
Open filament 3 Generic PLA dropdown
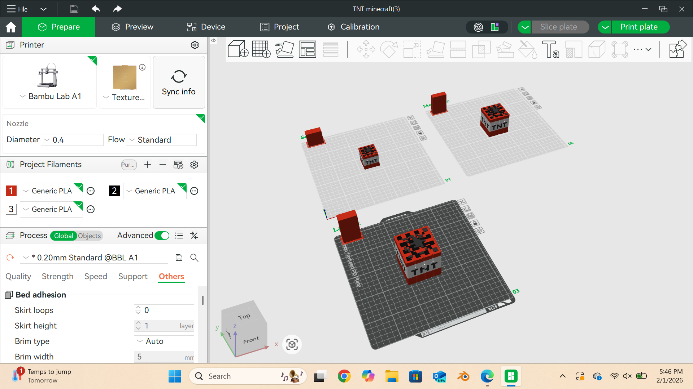coord(52,209)
